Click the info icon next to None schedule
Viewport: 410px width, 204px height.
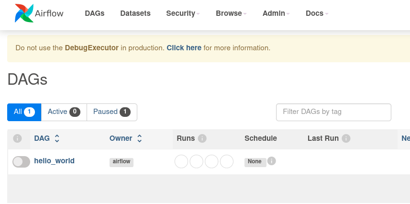(x=272, y=161)
